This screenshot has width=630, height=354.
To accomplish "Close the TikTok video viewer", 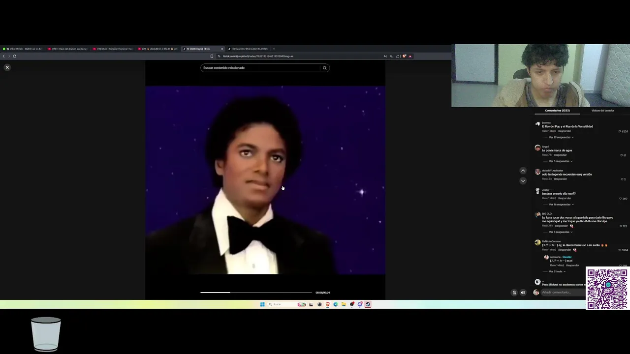I will tap(7, 67).
